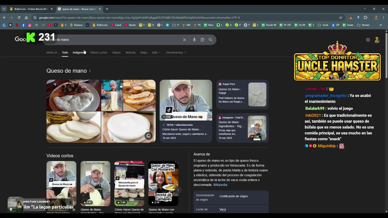This screenshot has width=388, height=218.
Task: Open the Google Drive bookmark icon
Action: click(x=36, y=25)
